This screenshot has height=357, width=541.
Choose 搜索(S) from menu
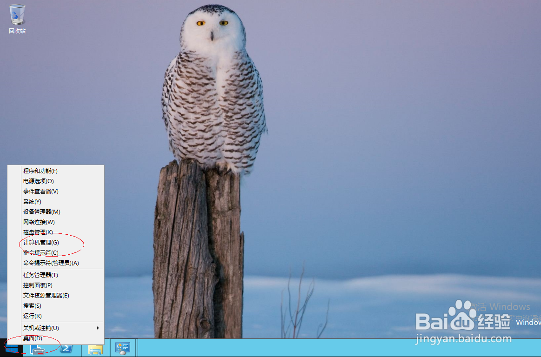56,306
